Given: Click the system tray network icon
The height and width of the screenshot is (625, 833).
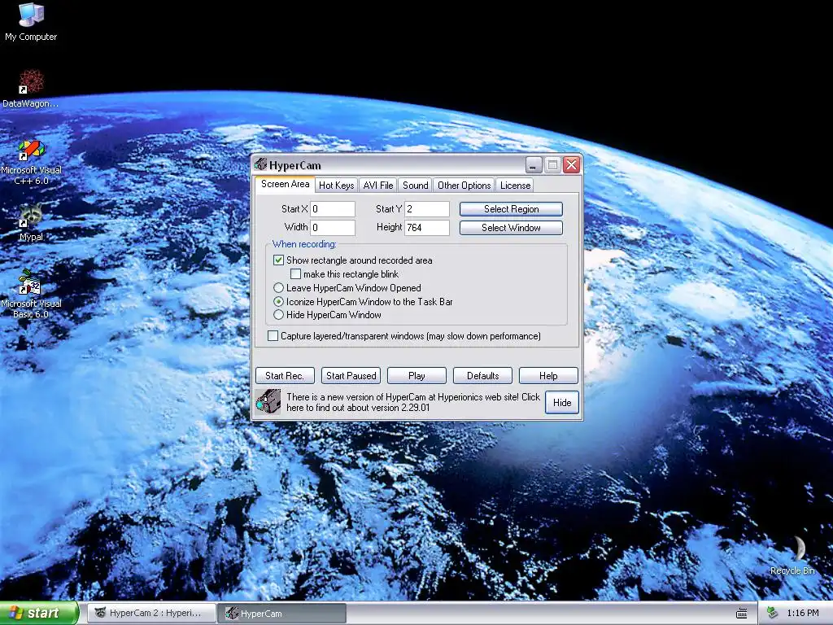Looking at the screenshot, I should 772,614.
